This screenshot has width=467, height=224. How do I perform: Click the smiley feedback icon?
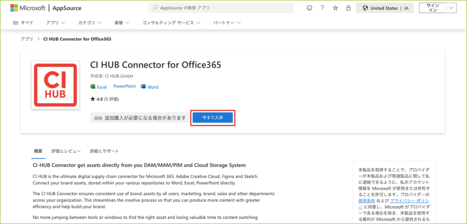310,8
